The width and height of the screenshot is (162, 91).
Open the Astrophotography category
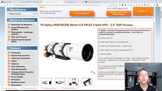click(x=19, y=69)
